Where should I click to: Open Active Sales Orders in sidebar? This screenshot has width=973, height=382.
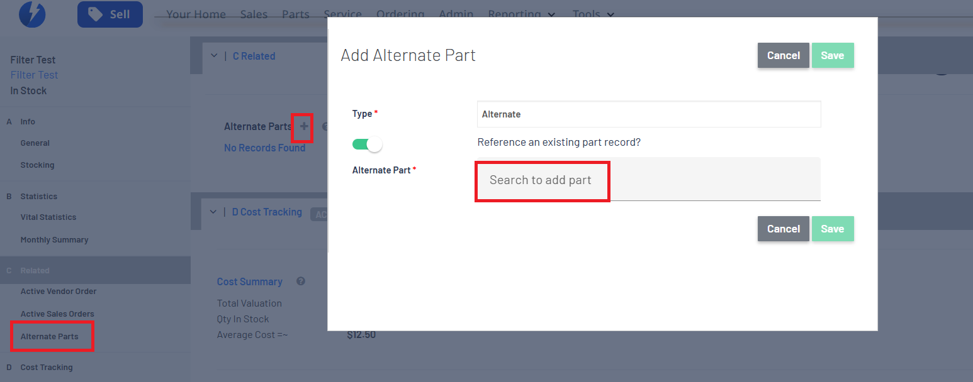[57, 314]
